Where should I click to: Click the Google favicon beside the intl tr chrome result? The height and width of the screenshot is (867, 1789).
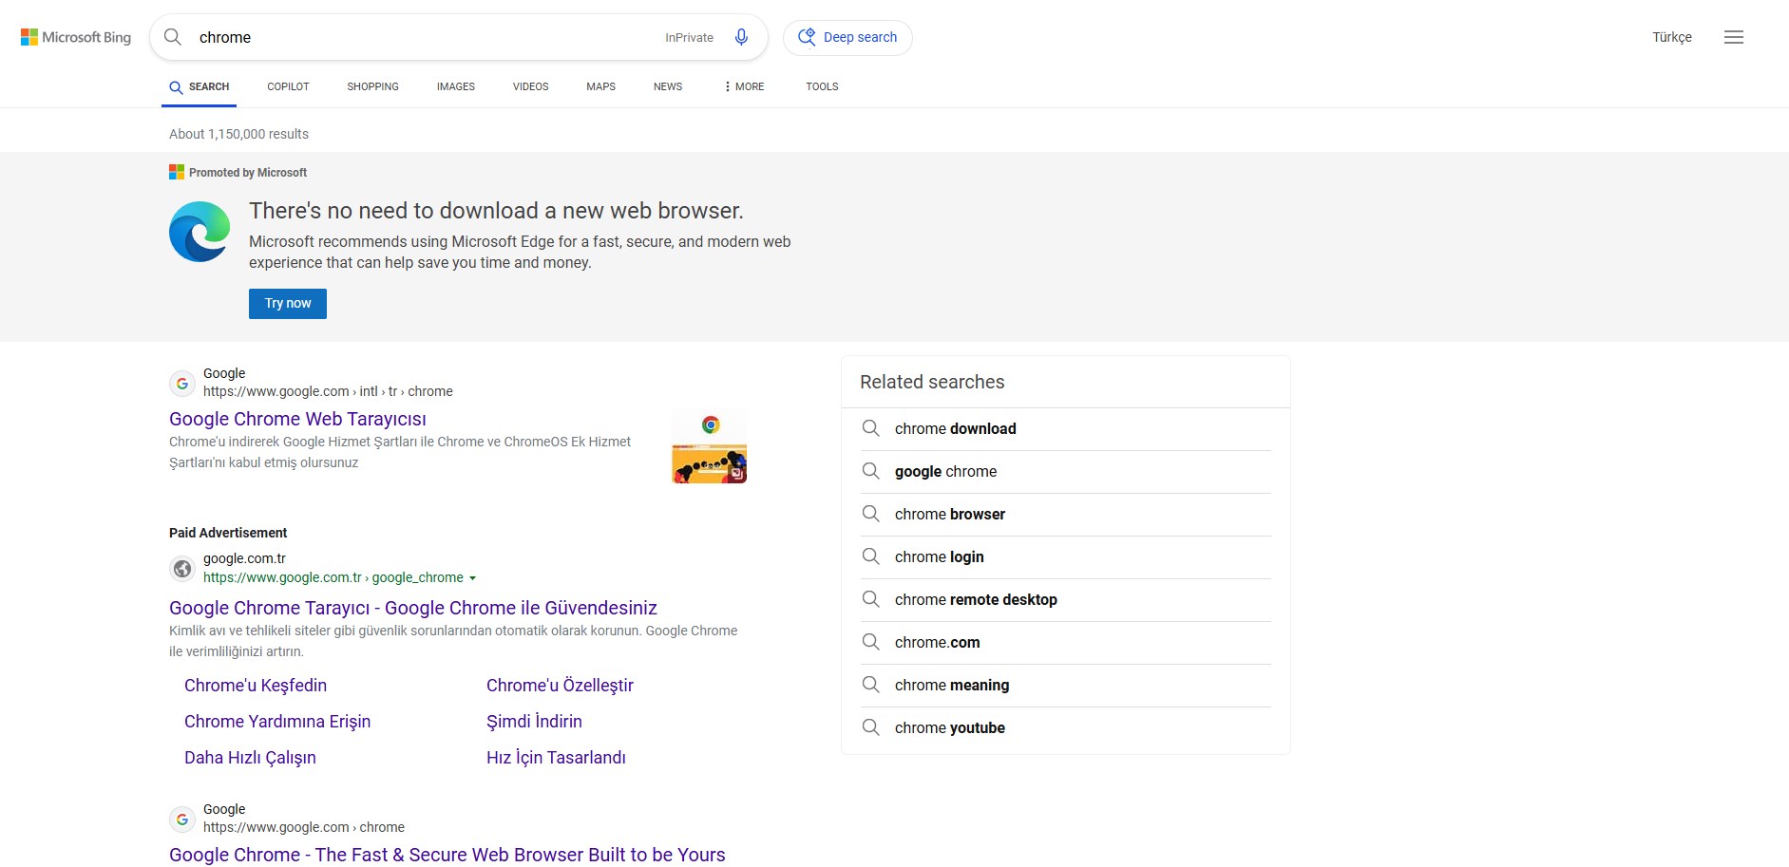(x=182, y=384)
